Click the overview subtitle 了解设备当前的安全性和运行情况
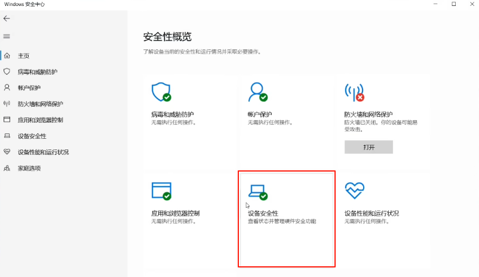 pos(202,52)
